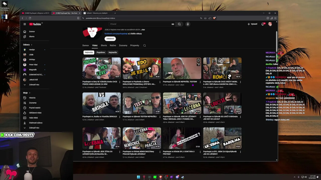Image resolution: width=321 pixels, height=180 pixels.
Task: Open Pozrieť neskôr in sidebar
Action: [34, 108]
